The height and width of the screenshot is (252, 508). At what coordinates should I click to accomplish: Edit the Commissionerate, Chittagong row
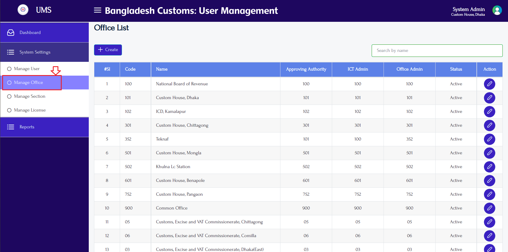489,222
